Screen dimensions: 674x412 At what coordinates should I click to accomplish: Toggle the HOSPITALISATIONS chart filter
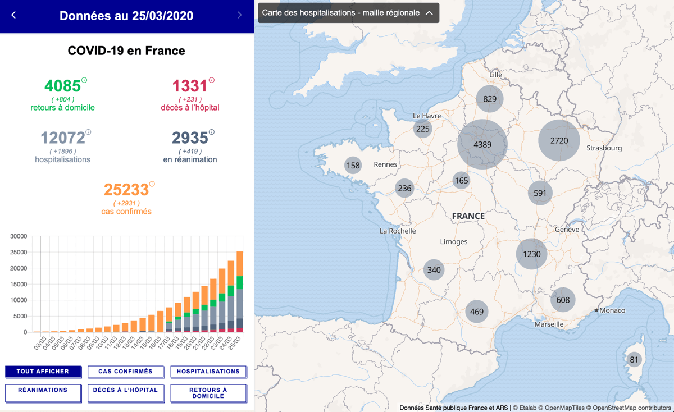[x=208, y=372]
